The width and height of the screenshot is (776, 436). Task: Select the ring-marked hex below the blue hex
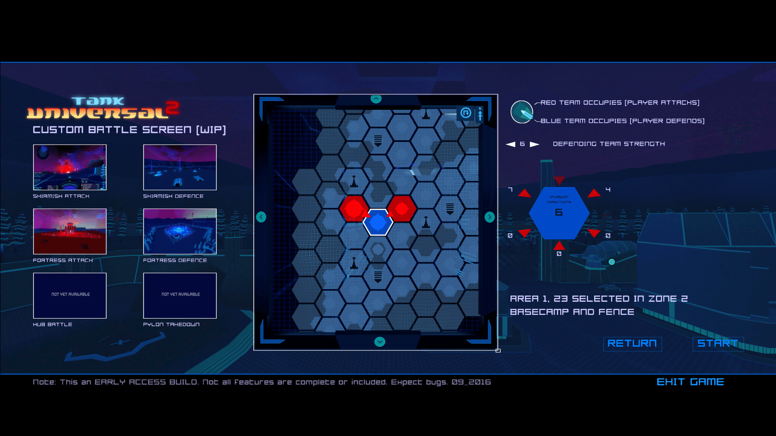(378, 250)
